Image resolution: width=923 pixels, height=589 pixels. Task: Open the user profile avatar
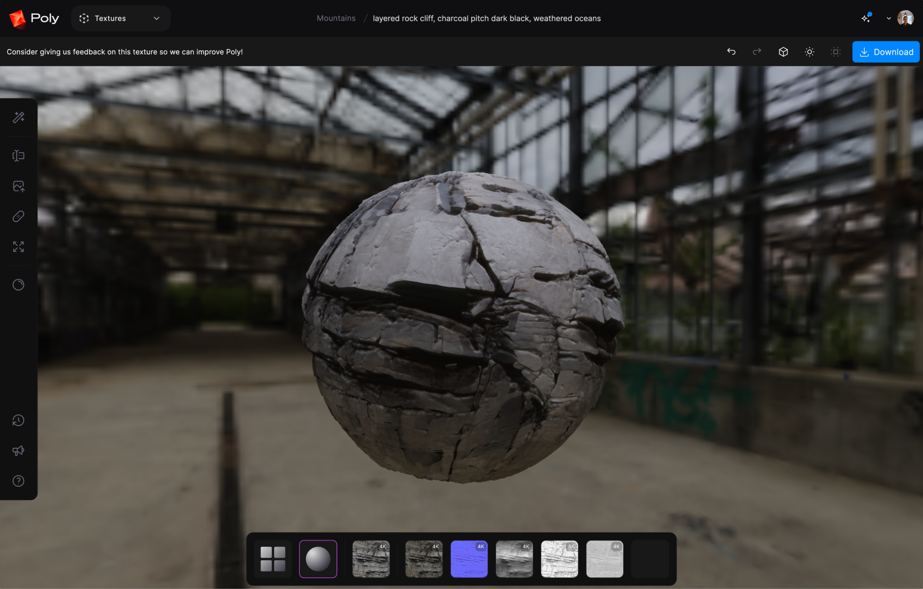click(905, 18)
